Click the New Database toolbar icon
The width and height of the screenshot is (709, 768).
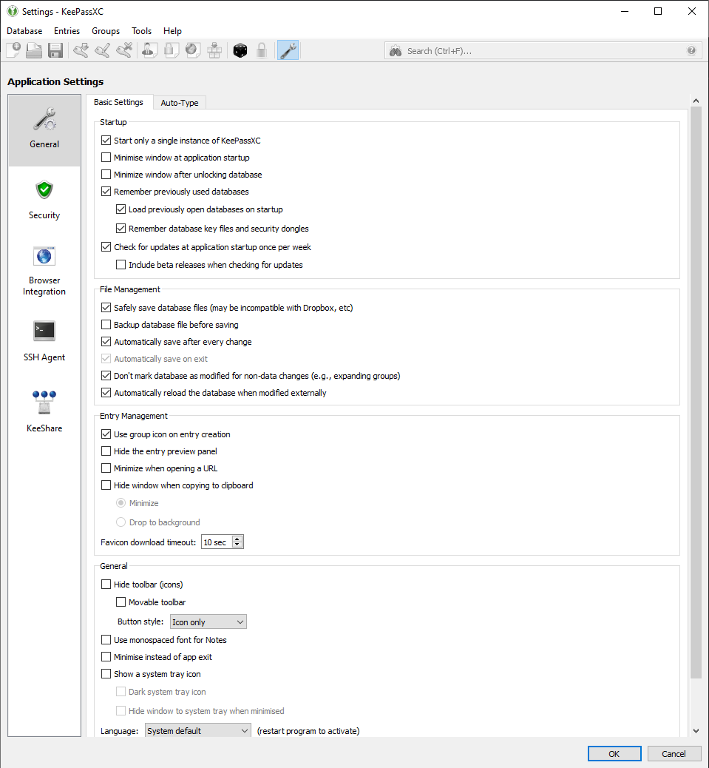tap(13, 50)
